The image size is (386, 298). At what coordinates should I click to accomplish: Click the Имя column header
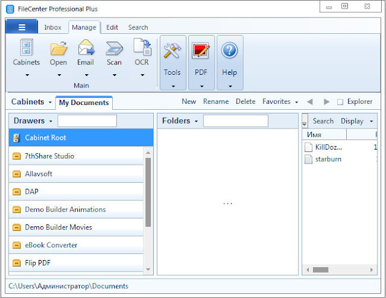(x=324, y=135)
